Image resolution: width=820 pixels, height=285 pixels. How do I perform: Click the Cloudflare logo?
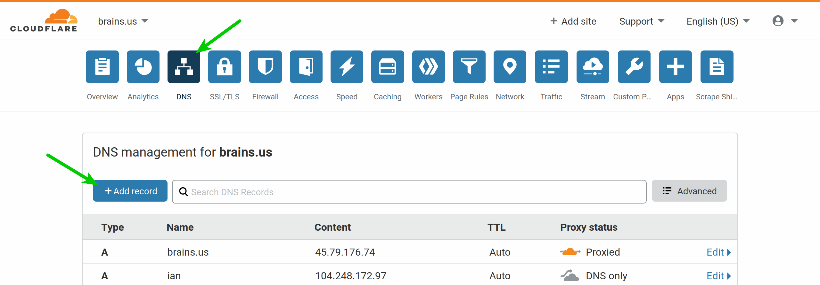[x=44, y=20]
